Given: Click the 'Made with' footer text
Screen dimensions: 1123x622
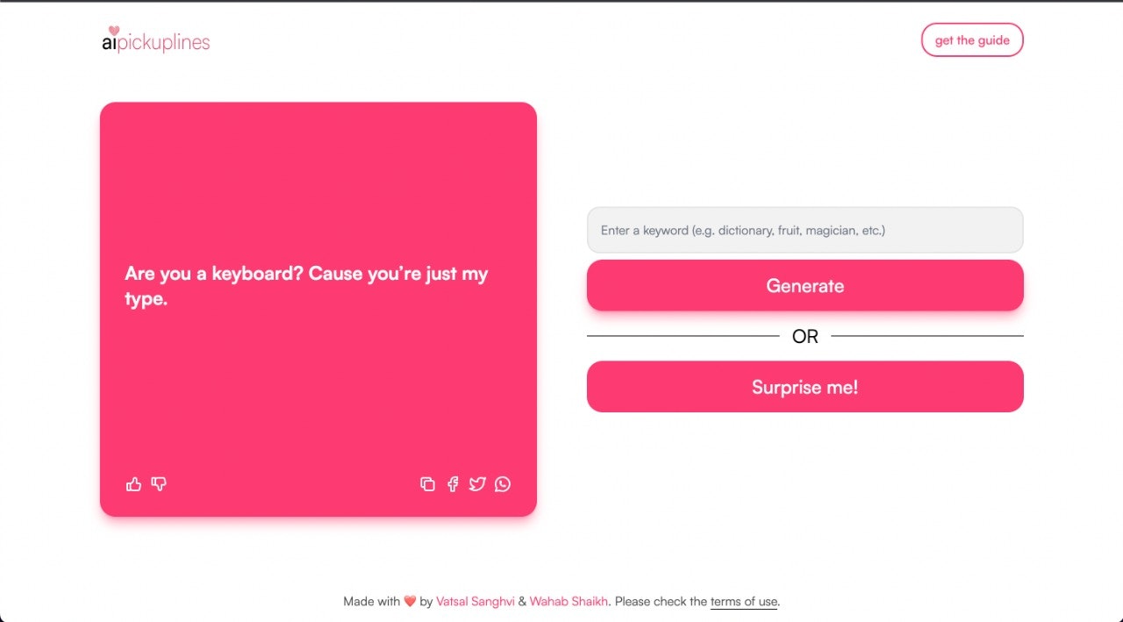Looking at the screenshot, I should (x=371, y=602).
